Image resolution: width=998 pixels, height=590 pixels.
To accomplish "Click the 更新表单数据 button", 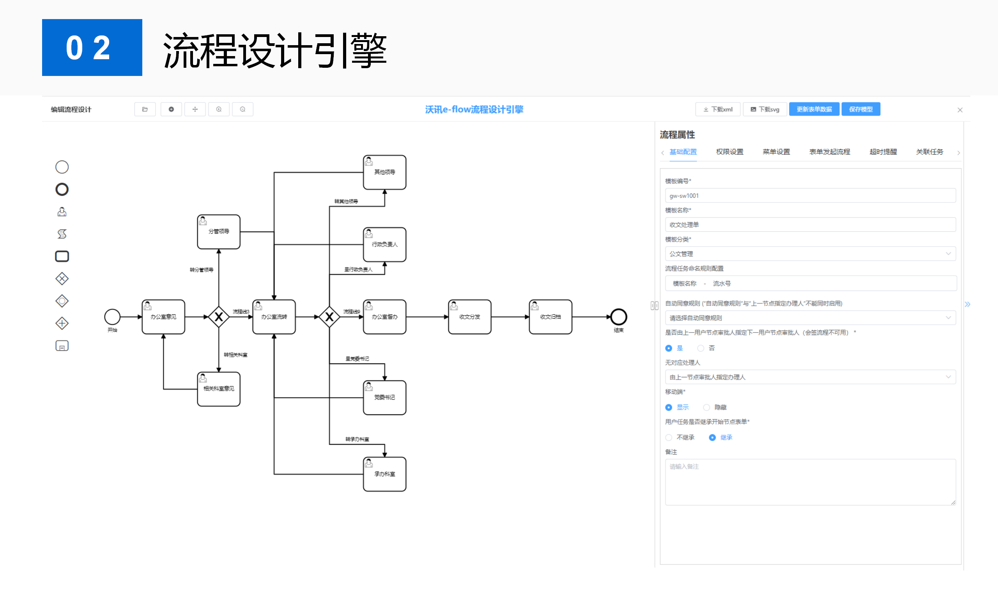I will coord(814,109).
